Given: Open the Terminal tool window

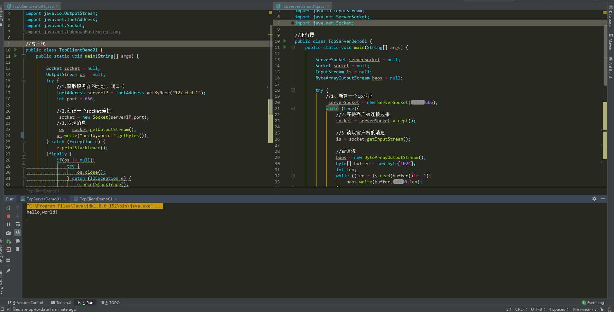Looking at the screenshot, I should 61,303.
